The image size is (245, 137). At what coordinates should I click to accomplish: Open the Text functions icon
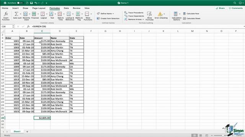(x=51, y=14)
